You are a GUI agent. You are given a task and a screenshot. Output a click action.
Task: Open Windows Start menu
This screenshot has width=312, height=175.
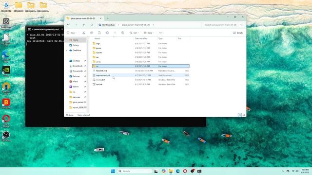tap(113, 171)
